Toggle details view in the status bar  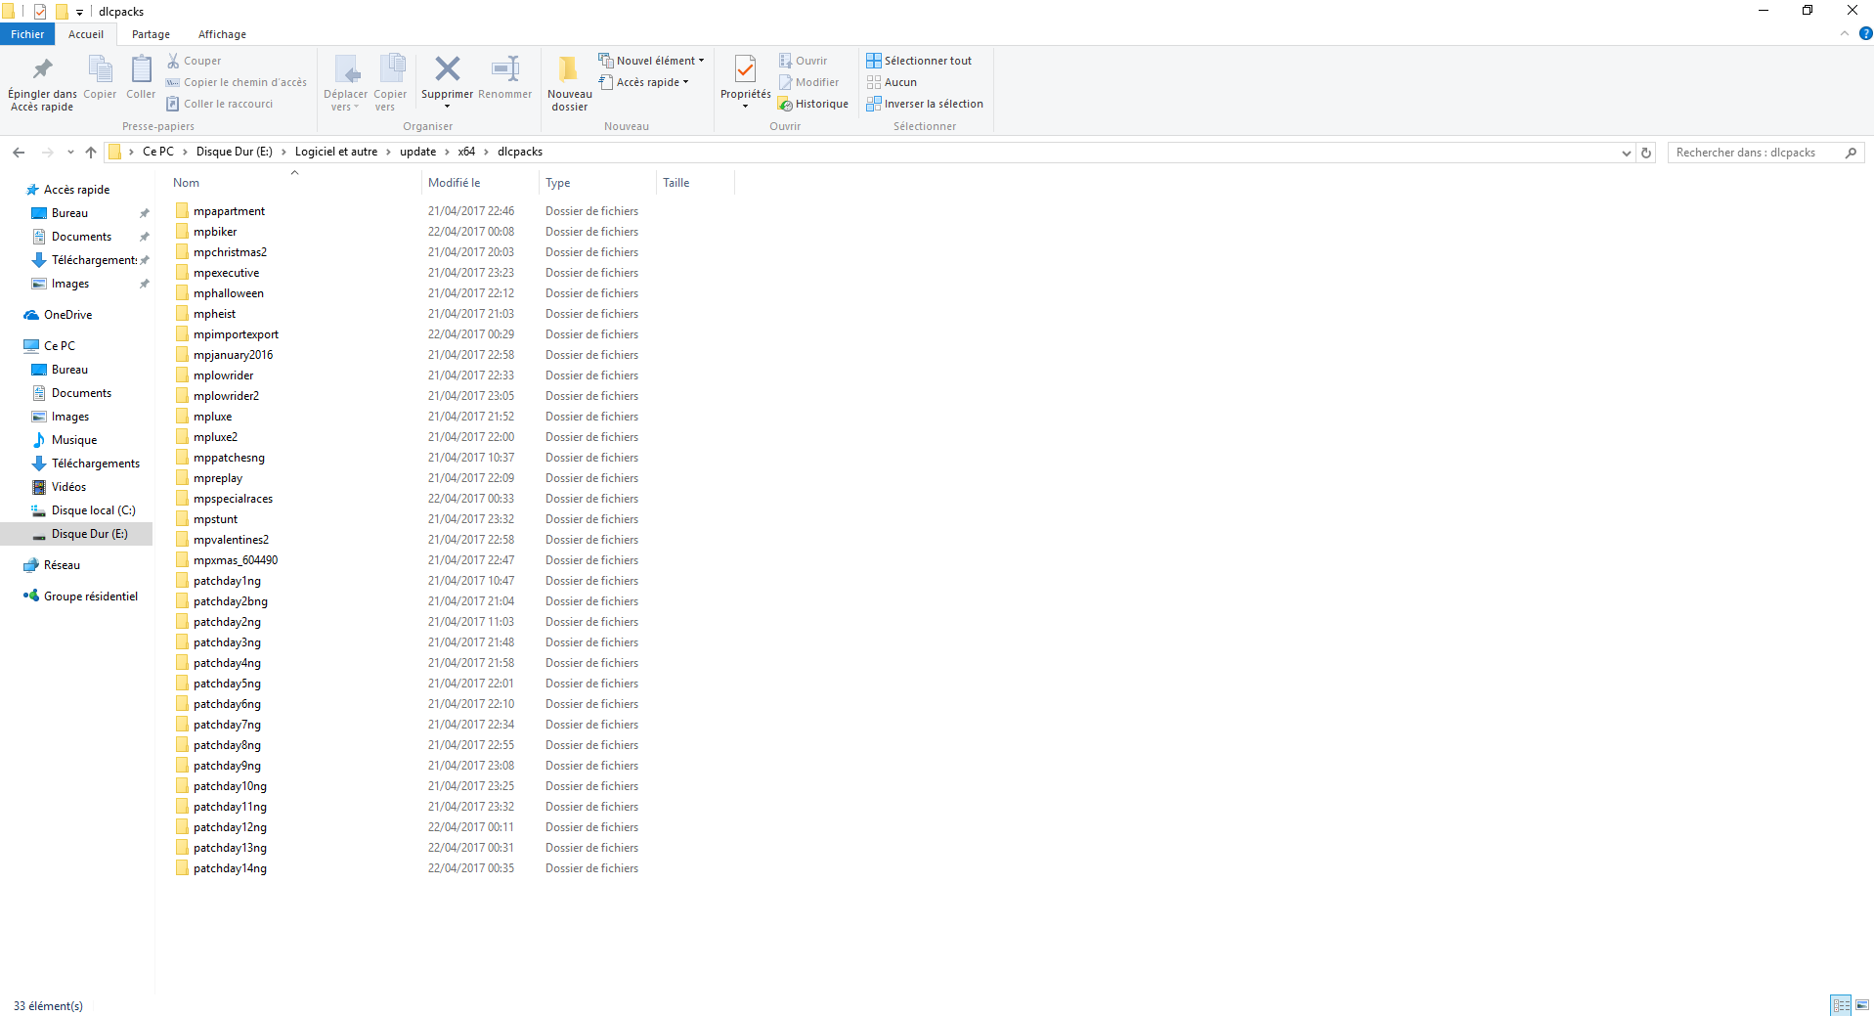(x=1842, y=1004)
